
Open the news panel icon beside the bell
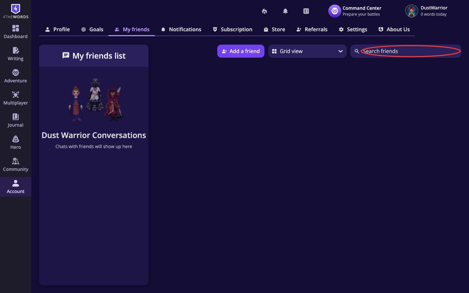tap(306, 11)
